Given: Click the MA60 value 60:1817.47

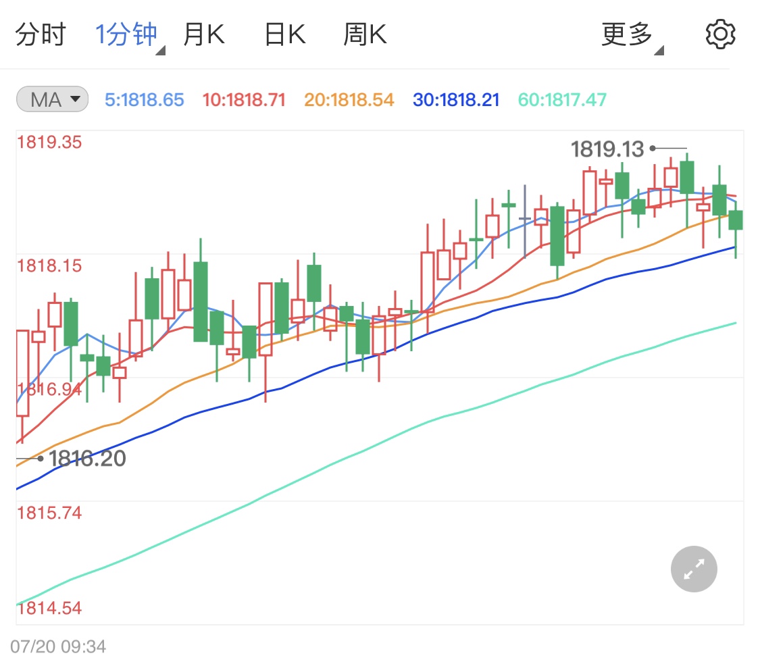Looking at the screenshot, I should pyautogui.click(x=562, y=100).
